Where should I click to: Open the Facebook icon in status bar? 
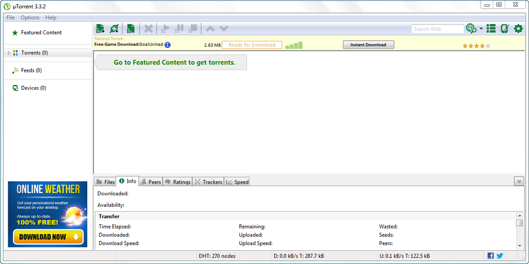pyautogui.click(x=490, y=256)
